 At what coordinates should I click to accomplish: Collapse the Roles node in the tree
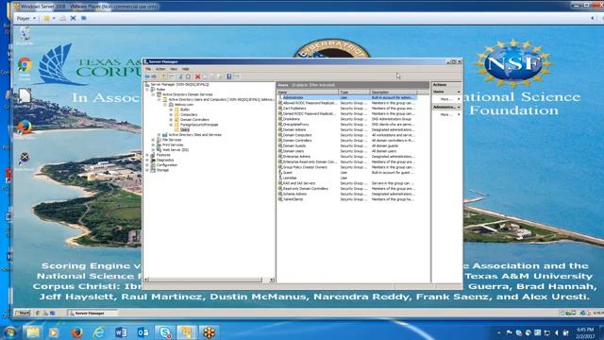point(147,90)
